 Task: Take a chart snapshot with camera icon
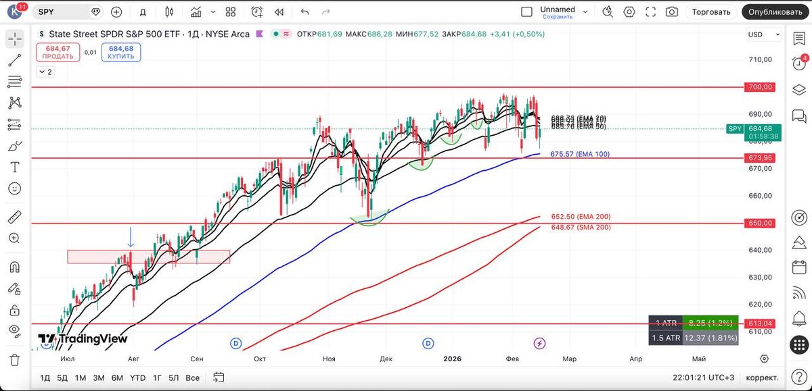672,11
